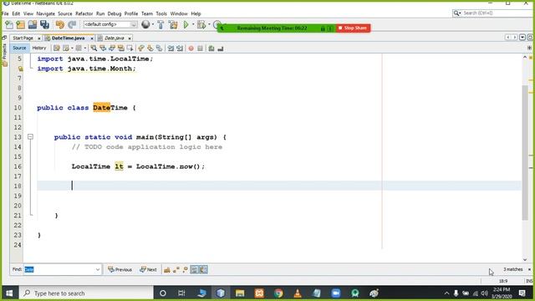The width and height of the screenshot is (535, 301).
Task: Open Google Chrome from taskbar
Action: point(278,293)
